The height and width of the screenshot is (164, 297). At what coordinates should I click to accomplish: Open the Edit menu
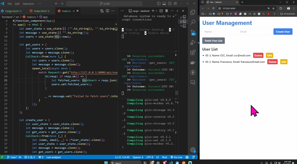17,4
